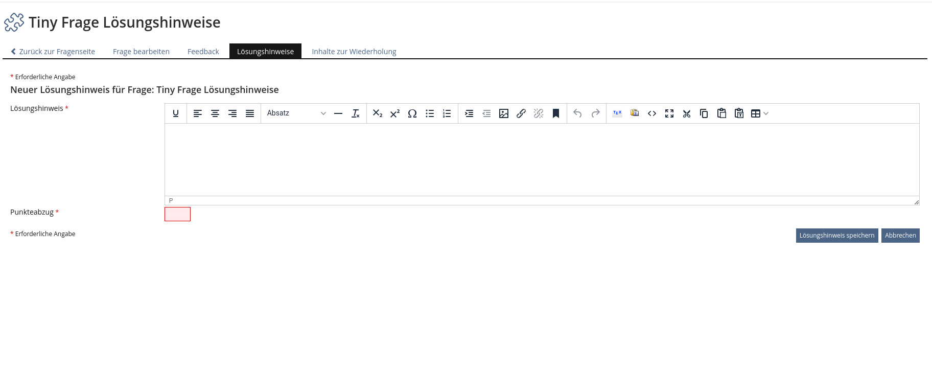Insert a hyperlink via link icon

click(521, 113)
